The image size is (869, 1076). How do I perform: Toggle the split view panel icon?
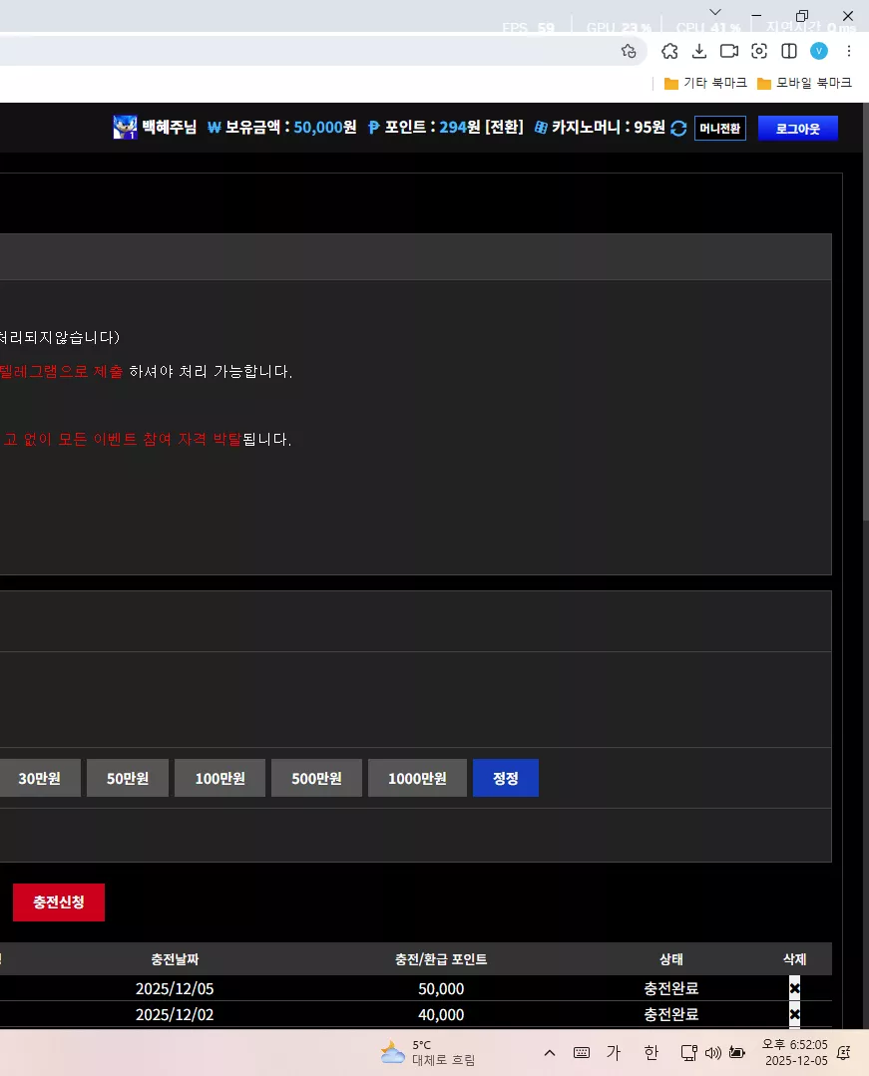[x=789, y=51]
